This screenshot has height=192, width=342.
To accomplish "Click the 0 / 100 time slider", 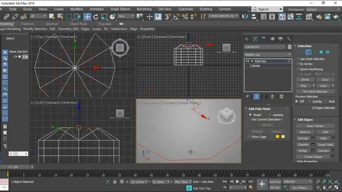I will [13, 167].
